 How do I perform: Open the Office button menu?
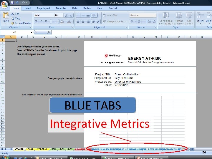pyautogui.click(x=4, y=4)
